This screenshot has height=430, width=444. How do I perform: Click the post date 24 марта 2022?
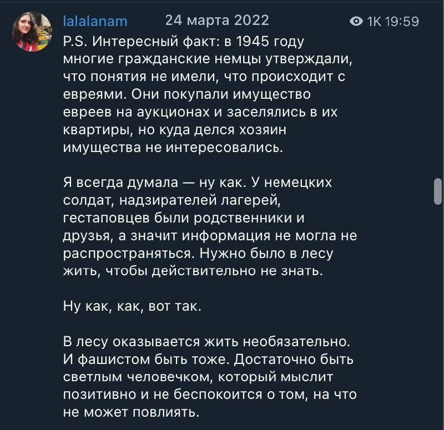pyautogui.click(x=217, y=21)
